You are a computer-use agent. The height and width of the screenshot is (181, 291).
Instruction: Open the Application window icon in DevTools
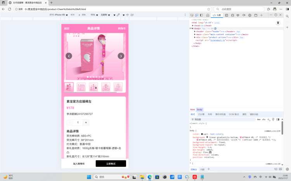pyautogui.click(x=256, y=15)
